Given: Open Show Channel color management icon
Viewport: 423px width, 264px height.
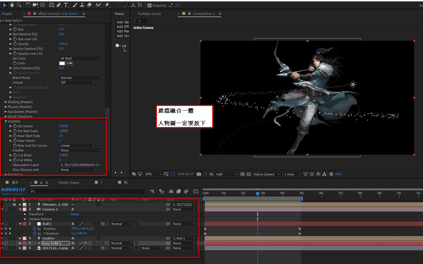Looking at the screenshot, I should pyautogui.click(x=211, y=174).
